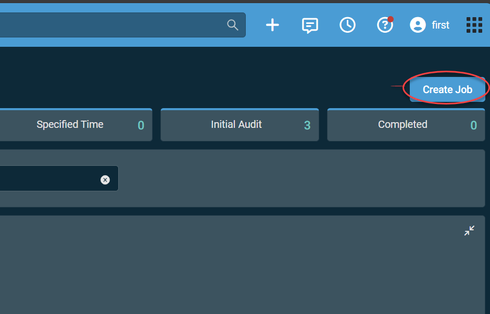Click the Completed count of 0
The image size is (490, 314).
(473, 125)
